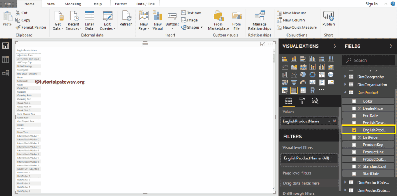
Task: Check the ProductLine field
Action: tap(354, 152)
